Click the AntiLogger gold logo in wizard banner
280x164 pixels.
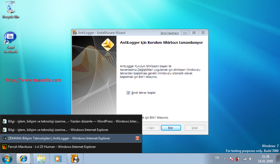(108, 45)
